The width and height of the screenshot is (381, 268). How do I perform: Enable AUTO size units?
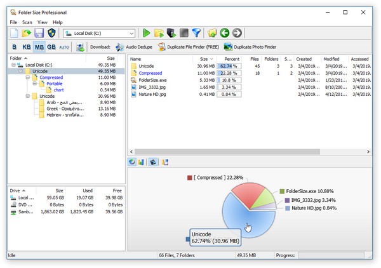pyautogui.click(x=64, y=47)
